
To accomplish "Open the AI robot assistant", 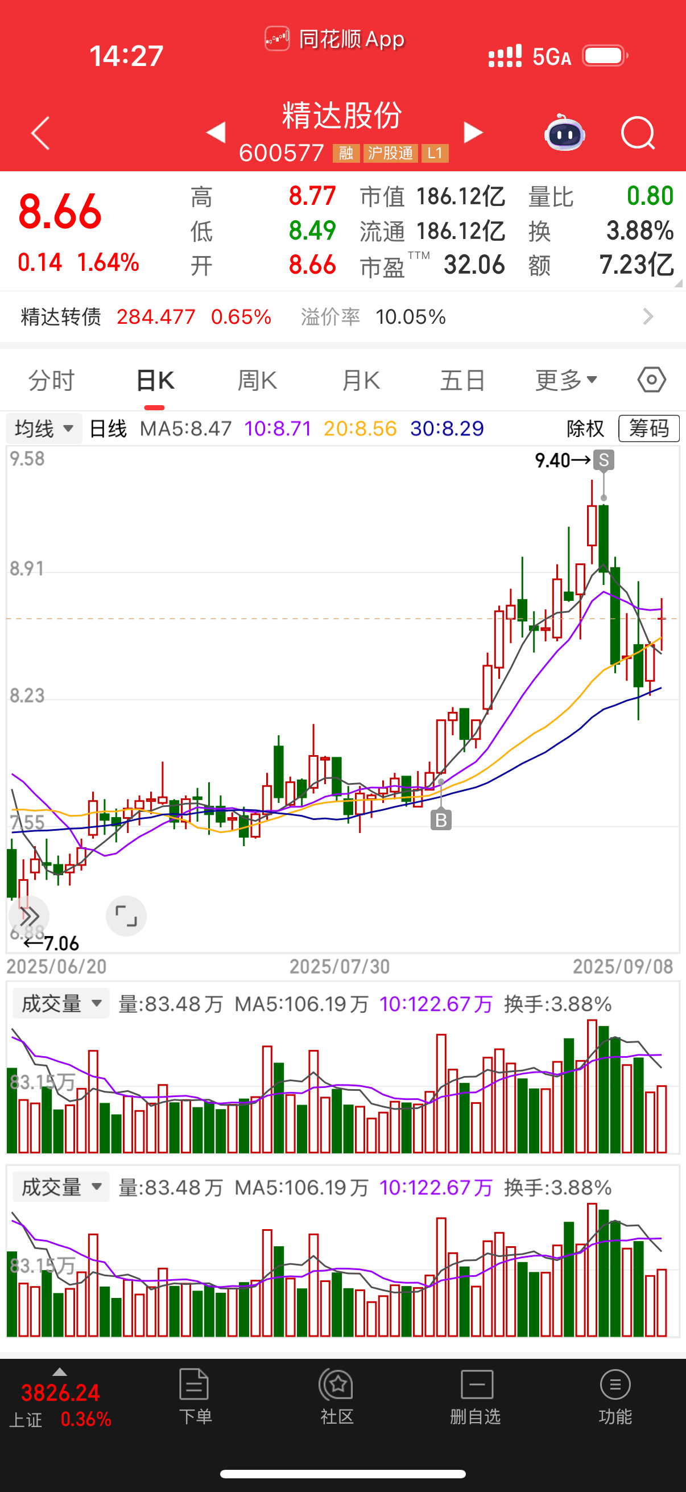I will 564,133.
